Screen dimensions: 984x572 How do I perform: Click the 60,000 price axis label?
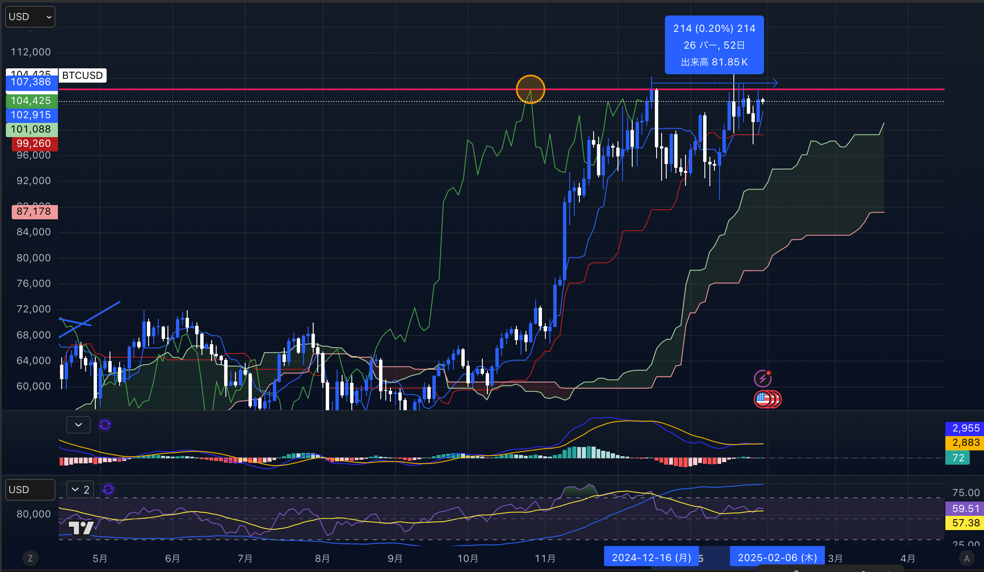pos(34,386)
